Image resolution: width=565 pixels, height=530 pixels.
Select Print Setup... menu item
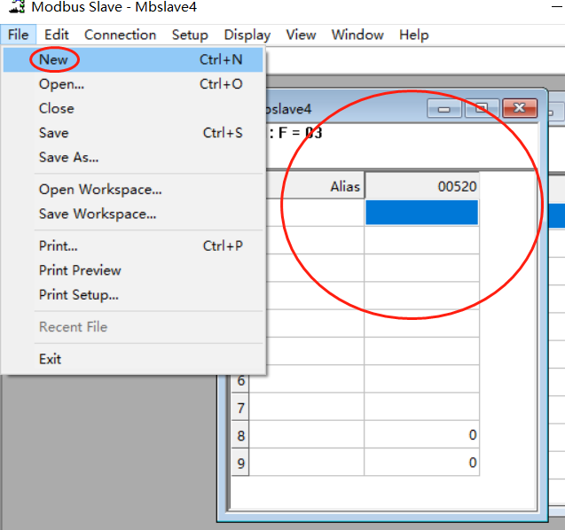[x=78, y=294]
